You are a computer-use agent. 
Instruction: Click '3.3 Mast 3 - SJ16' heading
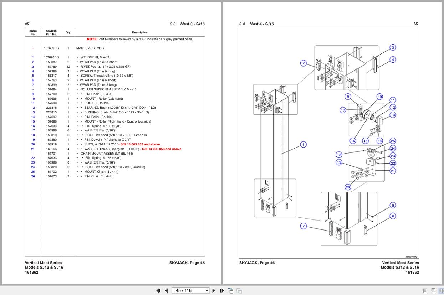click(x=187, y=24)
